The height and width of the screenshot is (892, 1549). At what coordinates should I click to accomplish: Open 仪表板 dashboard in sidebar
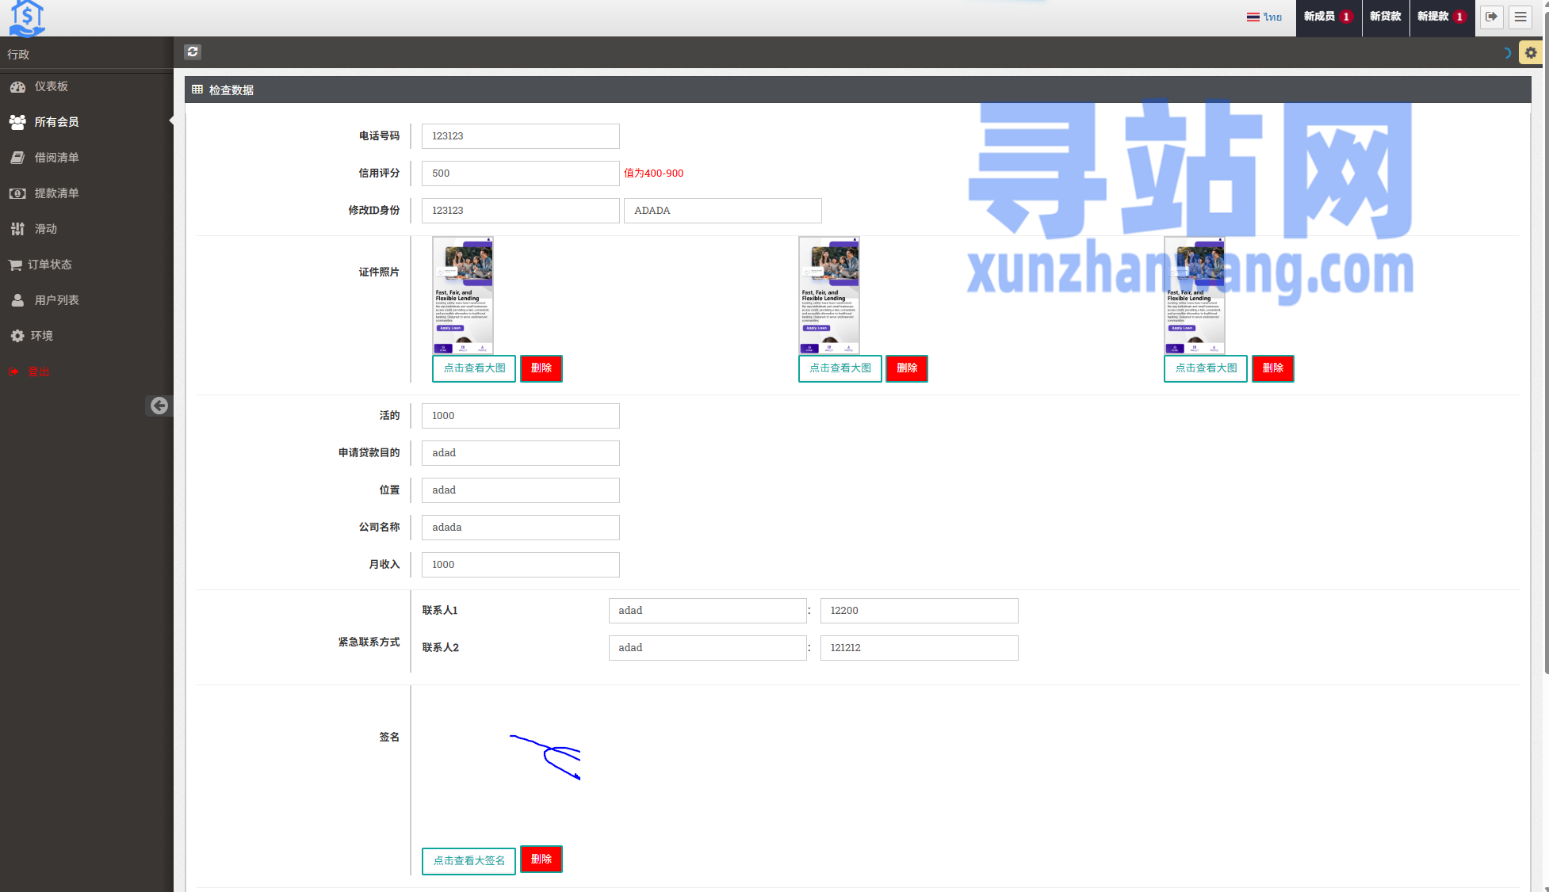click(51, 86)
